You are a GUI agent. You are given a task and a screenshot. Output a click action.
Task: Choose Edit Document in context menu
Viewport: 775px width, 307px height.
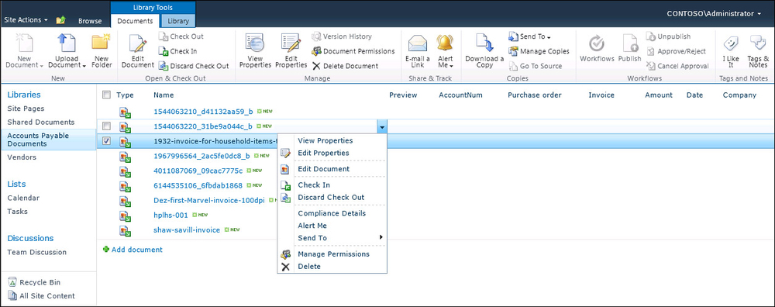pyautogui.click(x=323, y=169)
